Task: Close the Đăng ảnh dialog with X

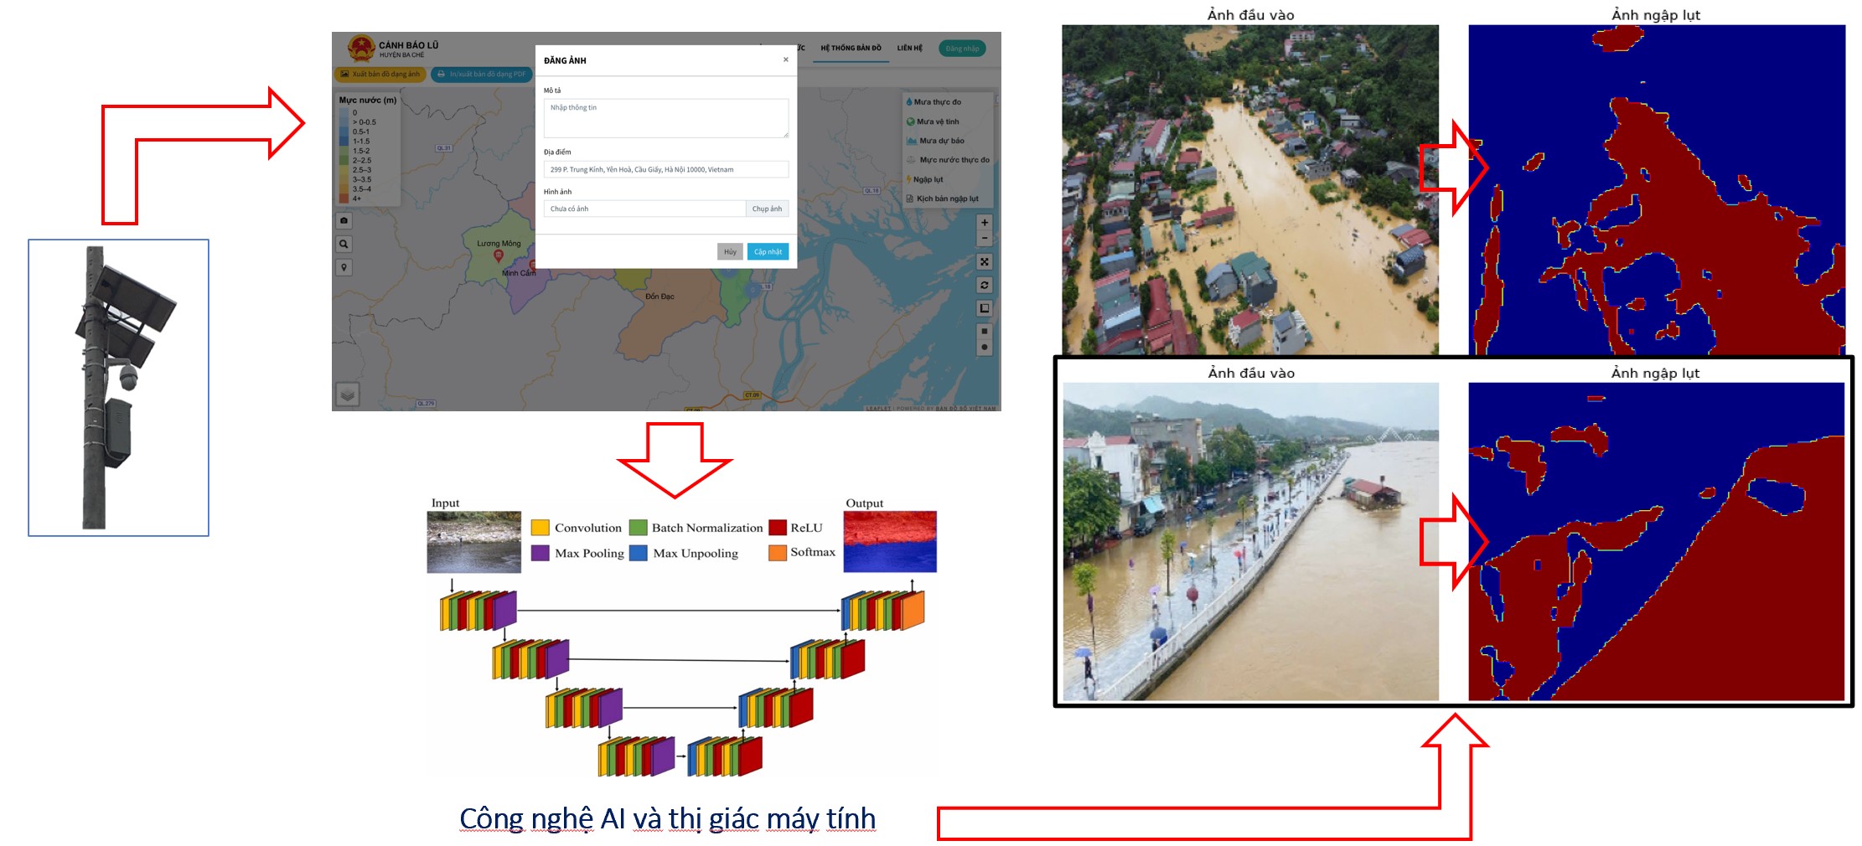Action: [x=785, y=59]
